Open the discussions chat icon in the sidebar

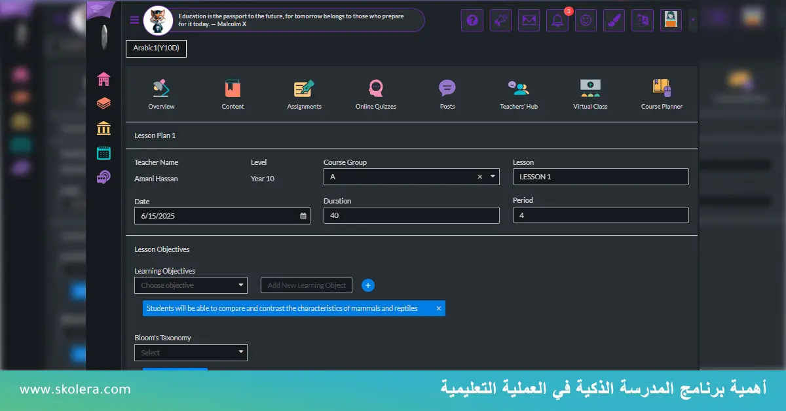(103, 177)
